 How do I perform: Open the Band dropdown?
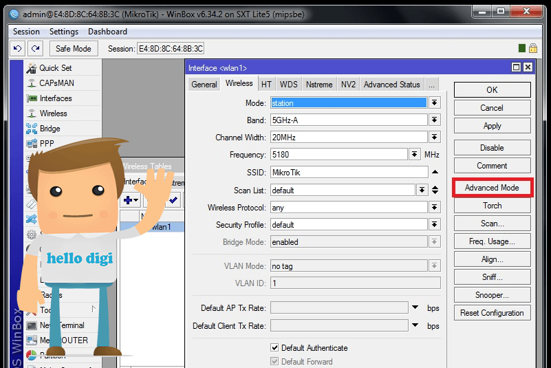(x=435, y=120)
